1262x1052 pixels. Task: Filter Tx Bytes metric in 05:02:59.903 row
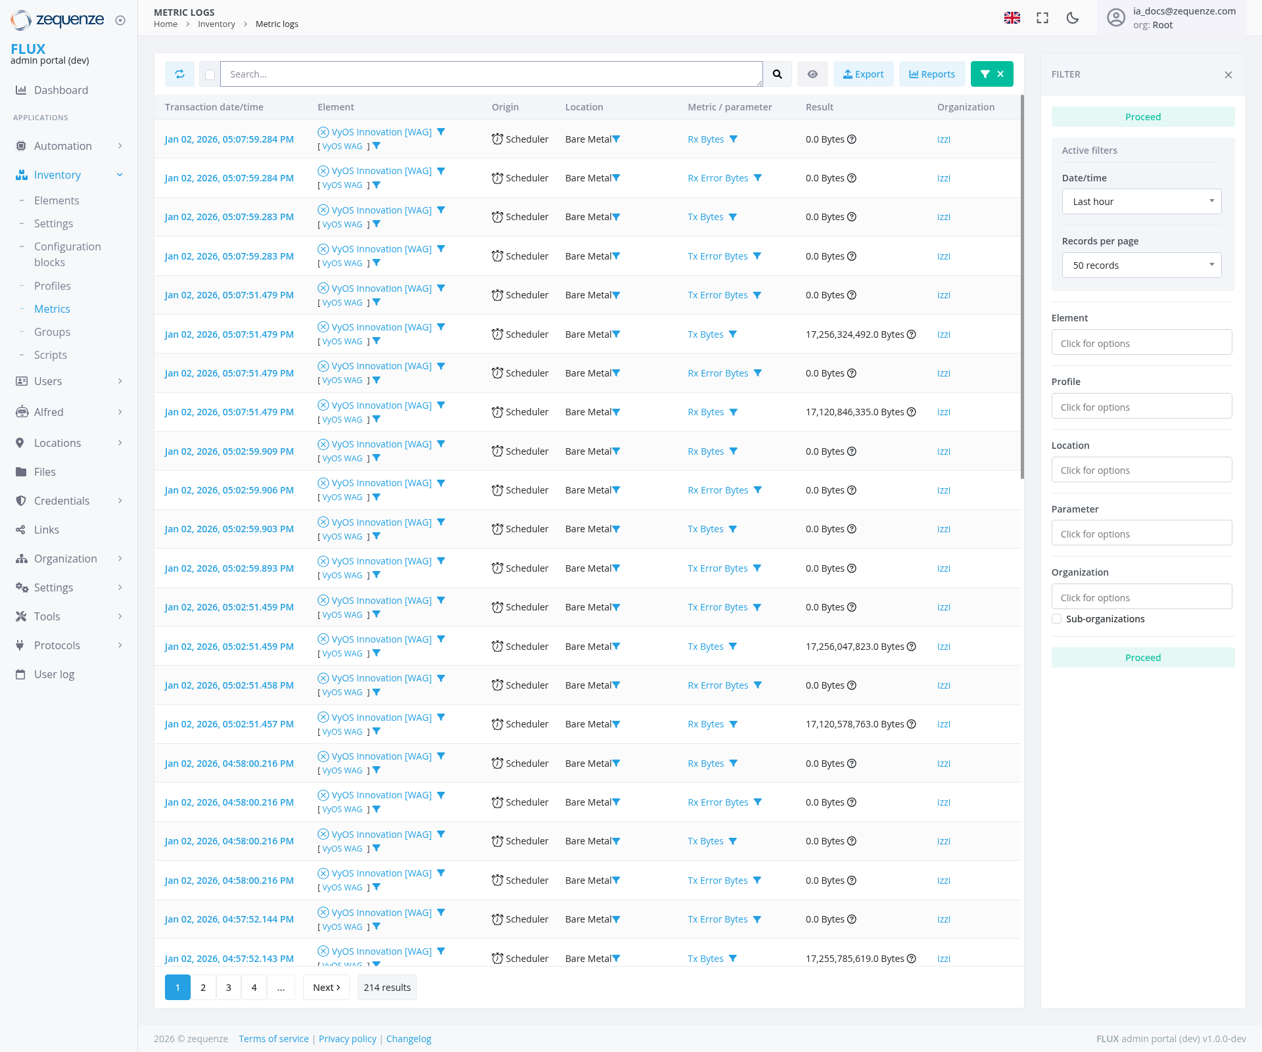(733, 529)
